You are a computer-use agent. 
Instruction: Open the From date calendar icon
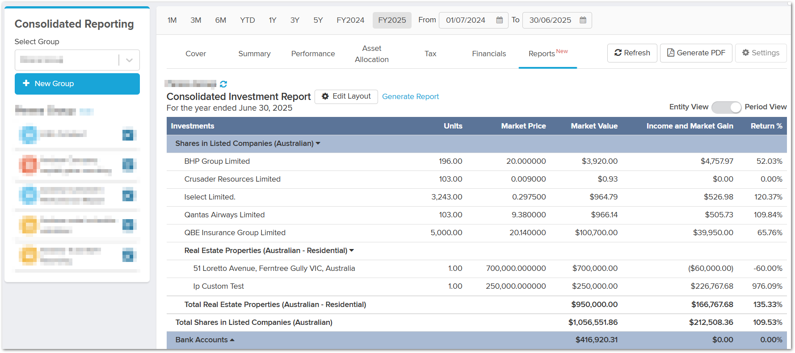[500, 20]
